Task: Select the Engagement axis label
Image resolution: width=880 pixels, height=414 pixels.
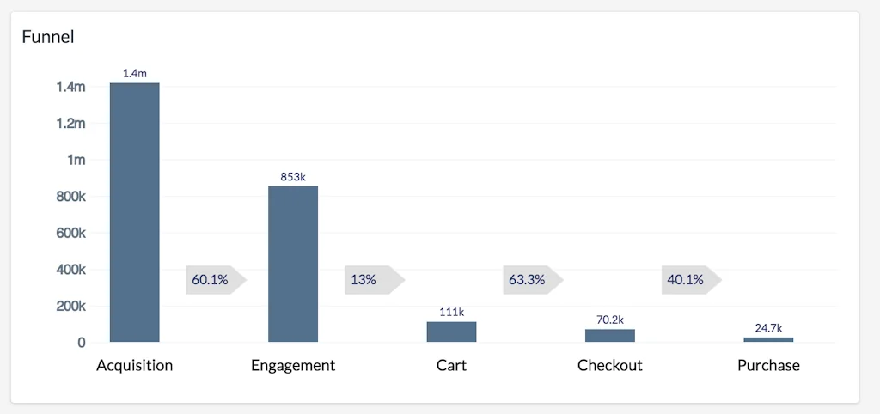Action: 293,365
